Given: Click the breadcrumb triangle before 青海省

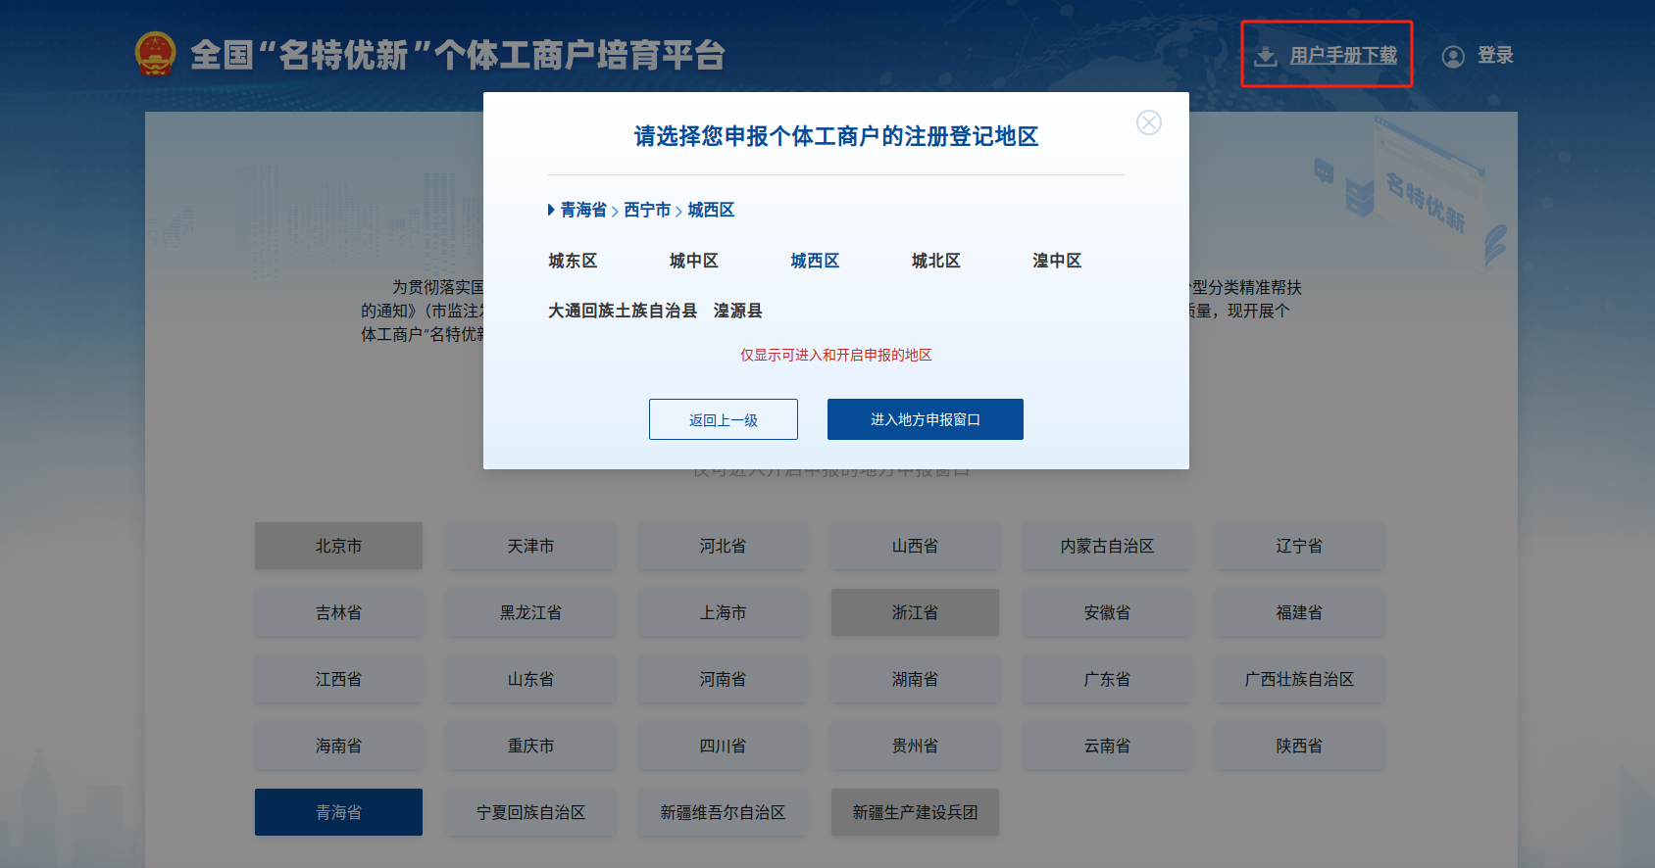Looking at the screenshot, I should [x=551, y=210].
